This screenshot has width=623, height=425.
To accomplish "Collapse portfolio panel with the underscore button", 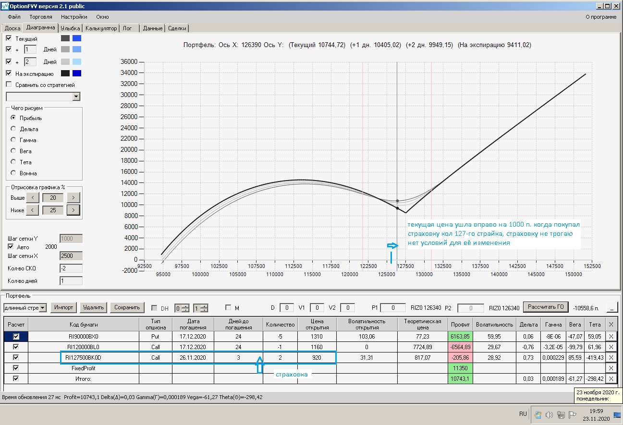I will (x=612, y=307).
